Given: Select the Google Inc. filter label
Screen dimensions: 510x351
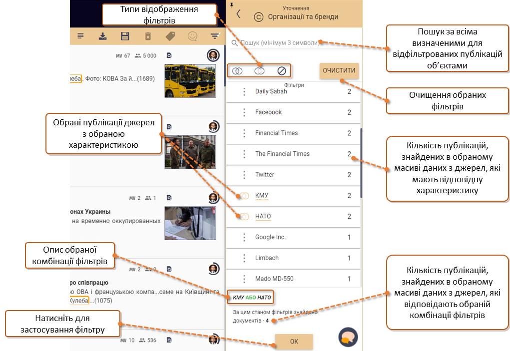Looking at the screenshot, I should click(270, 237).
